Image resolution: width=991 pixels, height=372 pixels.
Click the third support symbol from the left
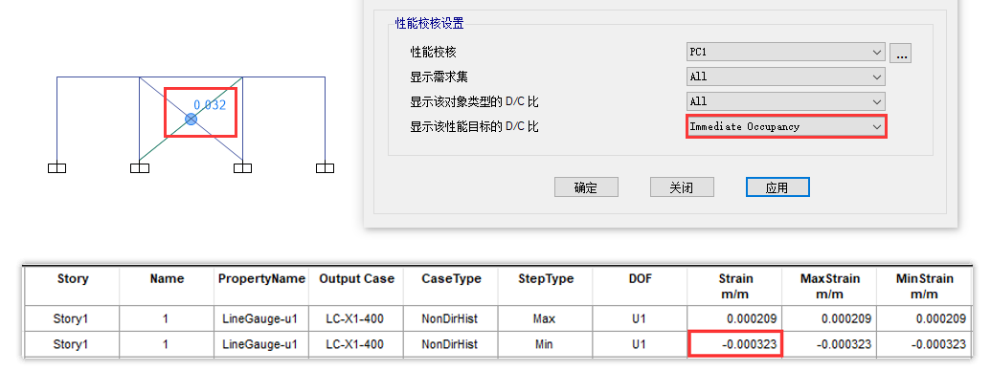point(242,168)
